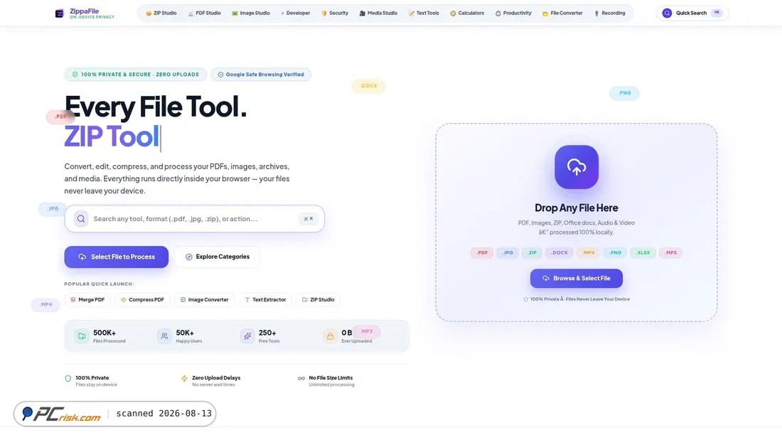Viewport: 782px width, 440px height.
Task: Click the 'POPULAR QUICK LAUNCH:' label
Action: [x=99, y=284]
